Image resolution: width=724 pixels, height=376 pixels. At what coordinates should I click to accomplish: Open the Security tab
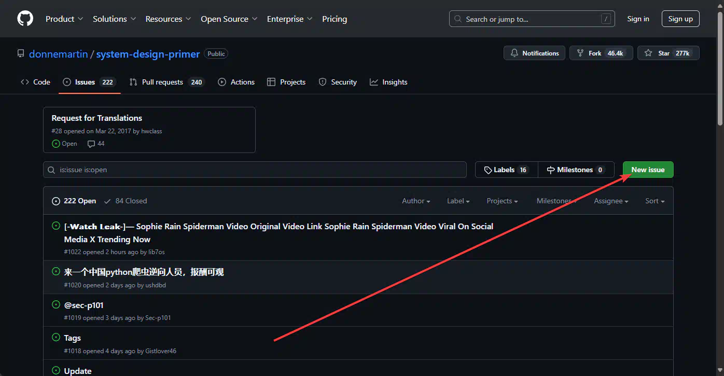point(338,82)
